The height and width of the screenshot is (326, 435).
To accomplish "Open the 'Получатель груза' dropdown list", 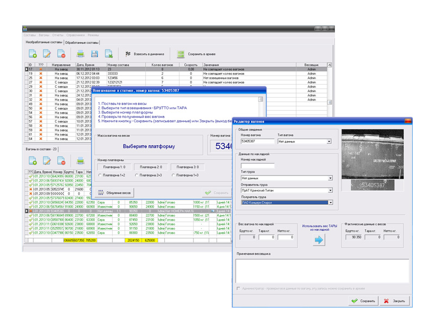I will (330, 203).
